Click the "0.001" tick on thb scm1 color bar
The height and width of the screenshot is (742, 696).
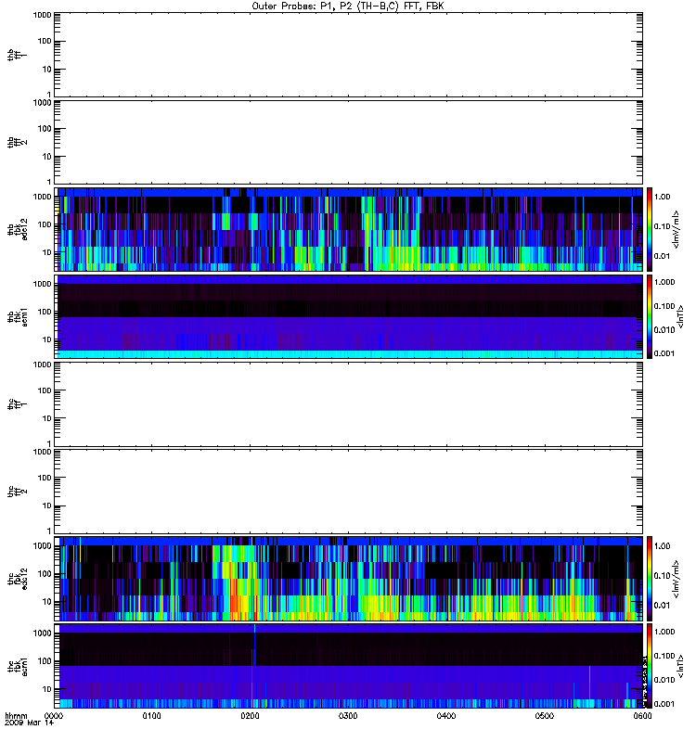664,353
